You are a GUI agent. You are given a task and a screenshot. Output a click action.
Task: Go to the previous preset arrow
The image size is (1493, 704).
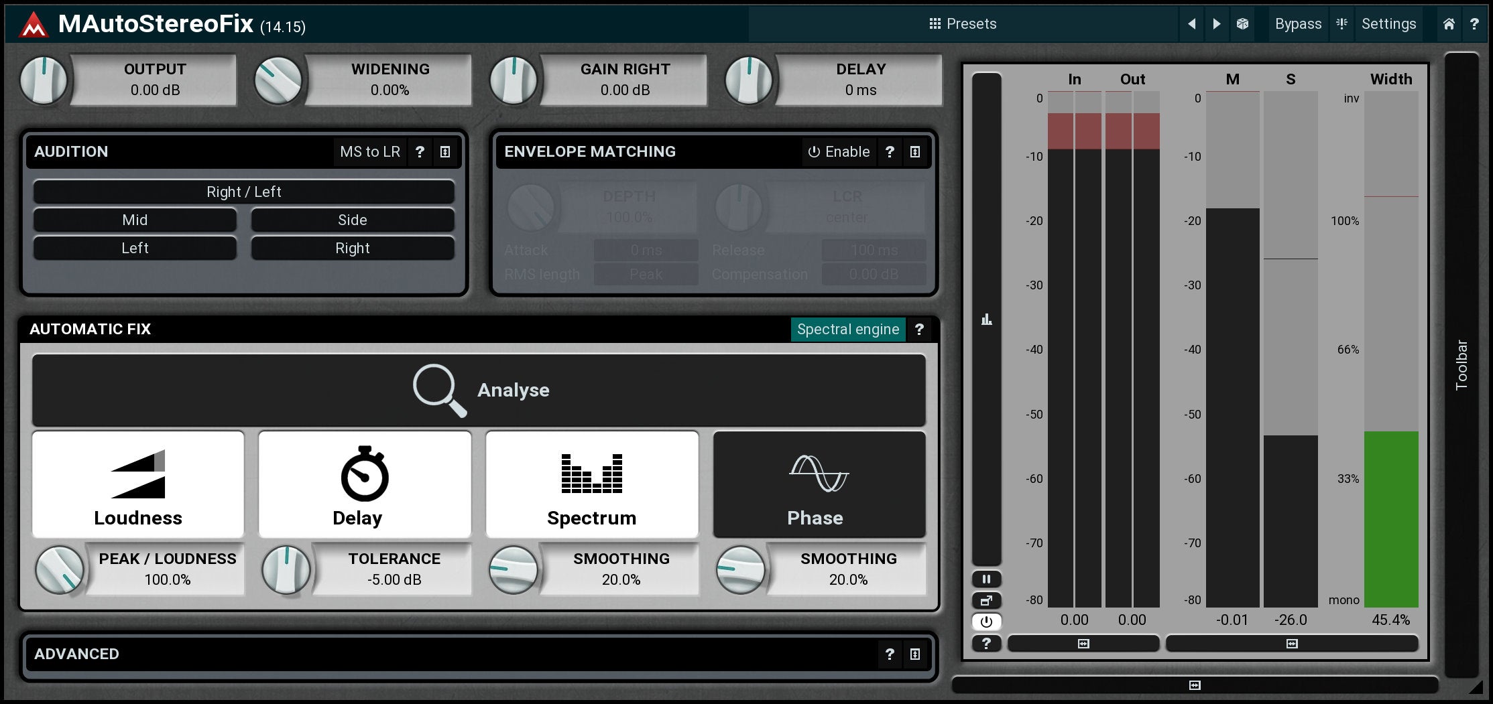pyautogui.click(x=1191, y=24)
